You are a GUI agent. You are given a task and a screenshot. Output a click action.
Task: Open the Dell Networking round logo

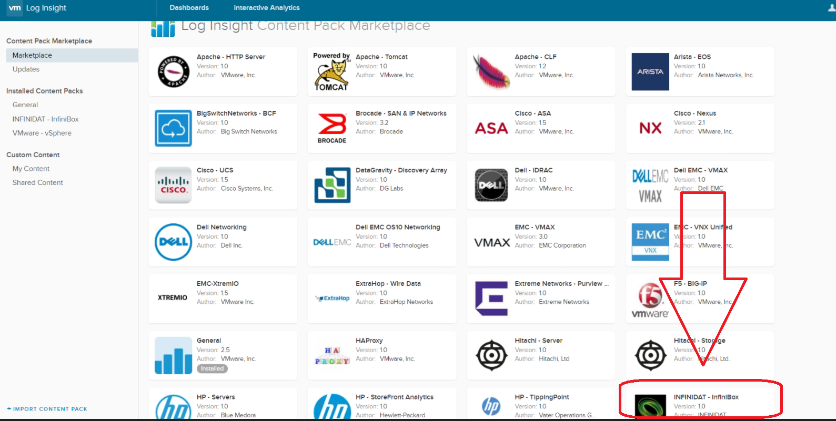tap(173, 242)
